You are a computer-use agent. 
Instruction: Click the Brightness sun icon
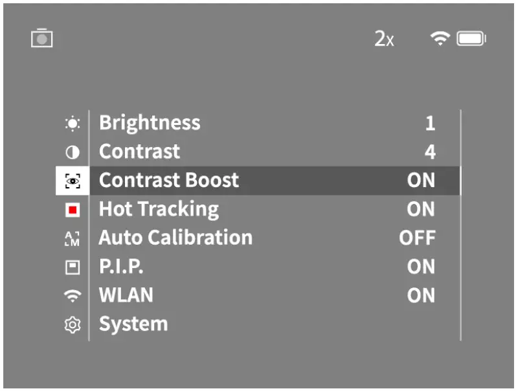point(73,124)
